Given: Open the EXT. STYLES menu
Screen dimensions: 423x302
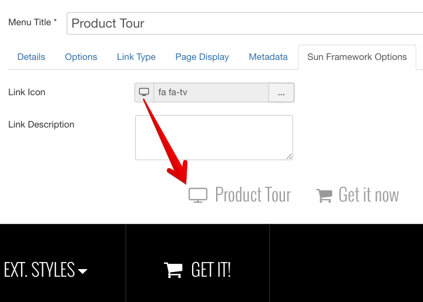Looking at the screenshot, I should pyautogui.click(x=39, y=270).
